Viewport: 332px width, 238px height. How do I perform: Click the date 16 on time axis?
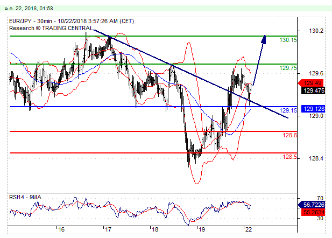point(61,229)
